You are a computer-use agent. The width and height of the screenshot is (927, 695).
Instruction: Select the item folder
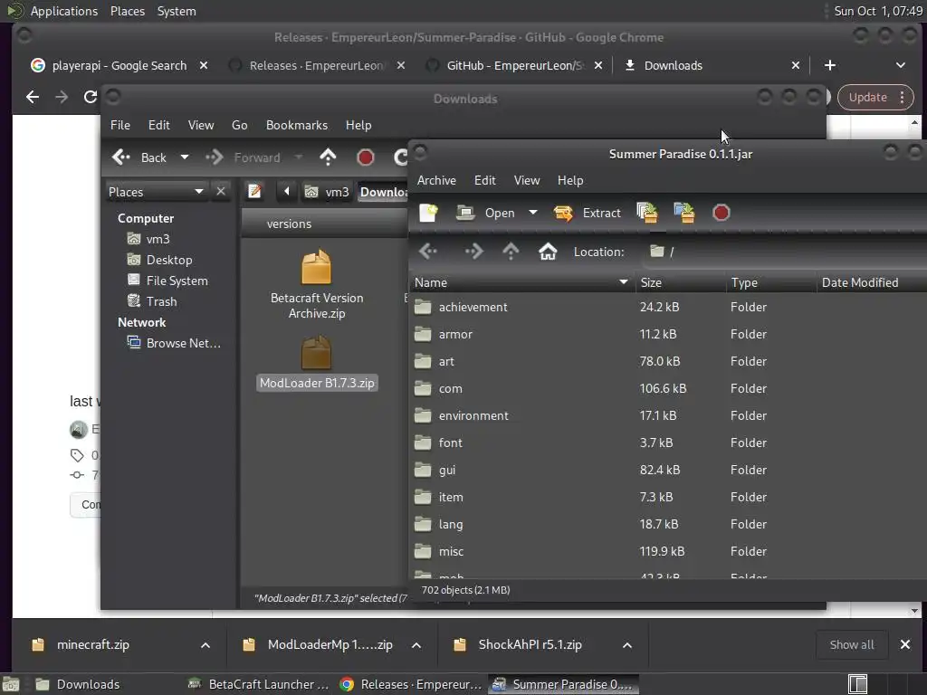[667, 498]
